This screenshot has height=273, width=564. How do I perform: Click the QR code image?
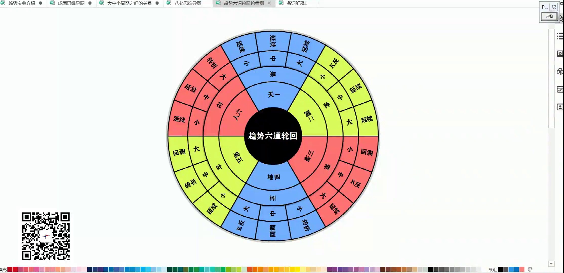(x=46, y=236)
